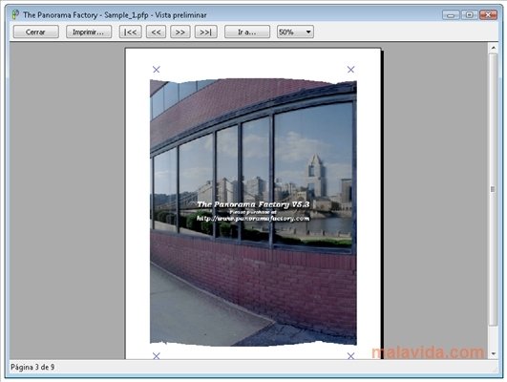The width and height of the screenshot is (507, 382).
Task: Advance to next page with >> button
Action: 180,32
